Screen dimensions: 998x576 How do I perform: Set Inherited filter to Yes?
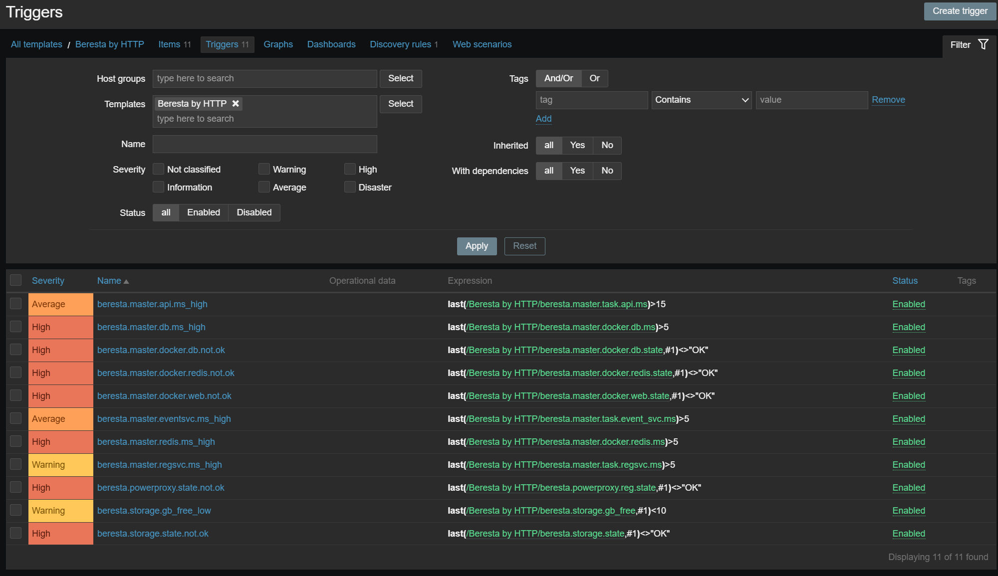click(x=577, y=145)
